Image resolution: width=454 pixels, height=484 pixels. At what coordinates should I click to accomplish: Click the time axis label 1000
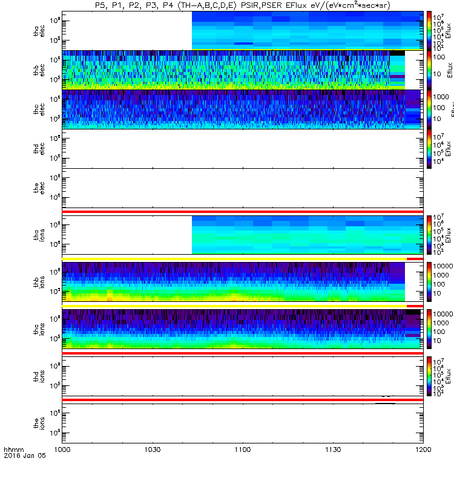coord(62,450)
